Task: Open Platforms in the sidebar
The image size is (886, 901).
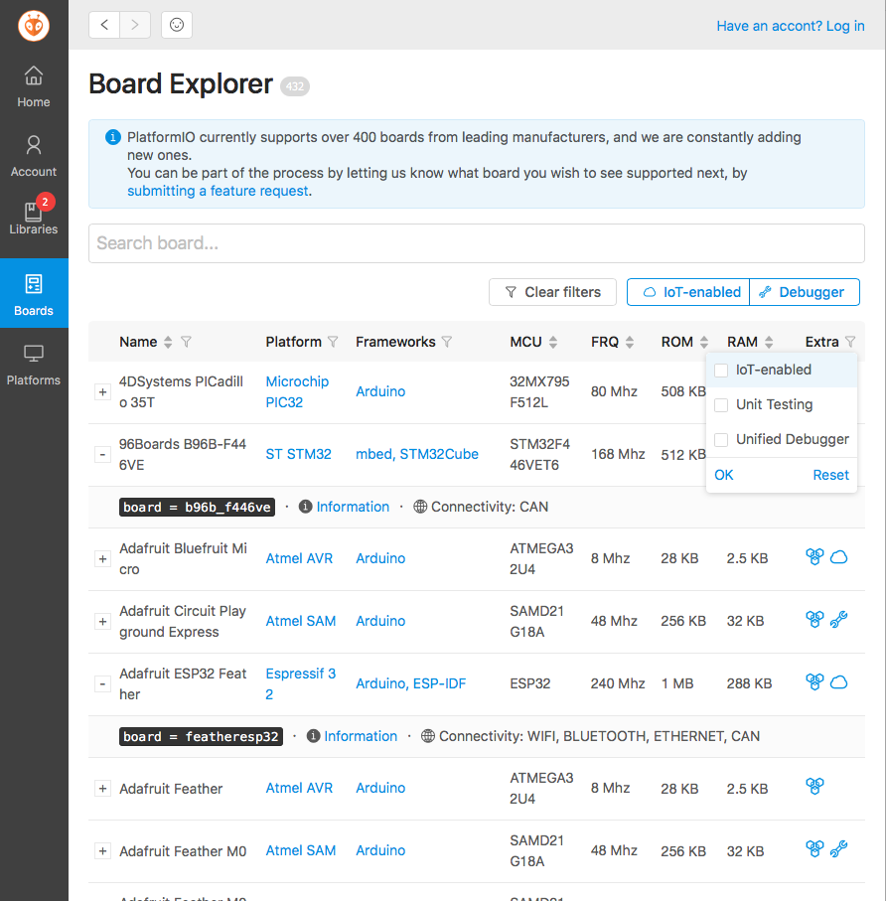Action: (34, 365)
